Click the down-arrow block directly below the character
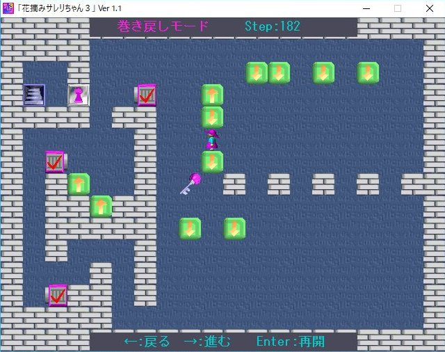The width and height of the screenshot is (445, 352). tap(212, 161)
